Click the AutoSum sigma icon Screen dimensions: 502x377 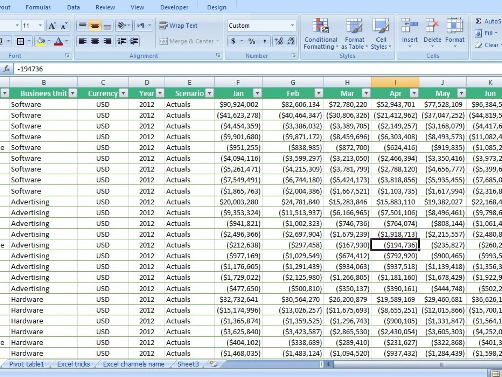[478, 21]
